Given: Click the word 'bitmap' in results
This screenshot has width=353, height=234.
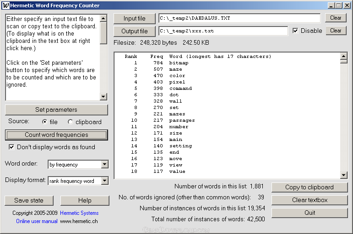Looking at the screenshot, I should [179, 63].
